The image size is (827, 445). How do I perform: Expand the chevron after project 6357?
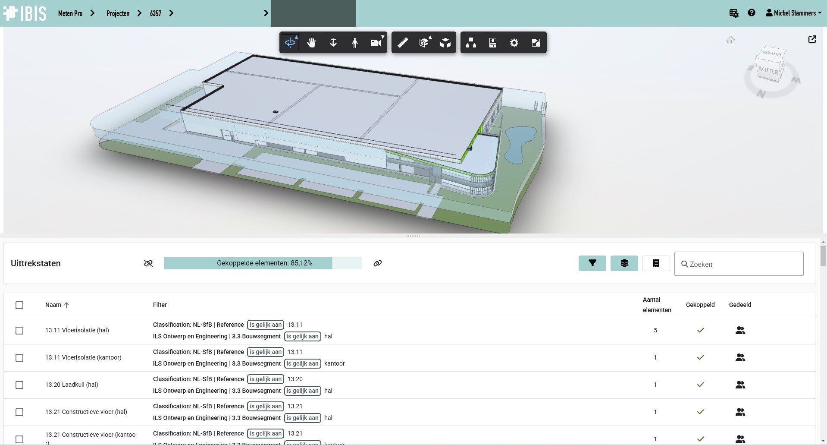pos(172,13)
